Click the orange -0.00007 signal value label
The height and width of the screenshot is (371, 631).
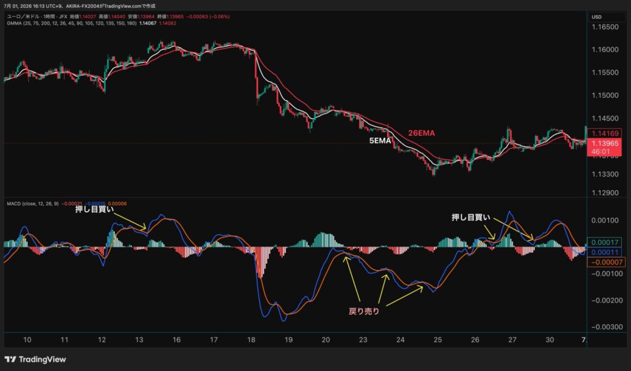(x=605, y=262)
